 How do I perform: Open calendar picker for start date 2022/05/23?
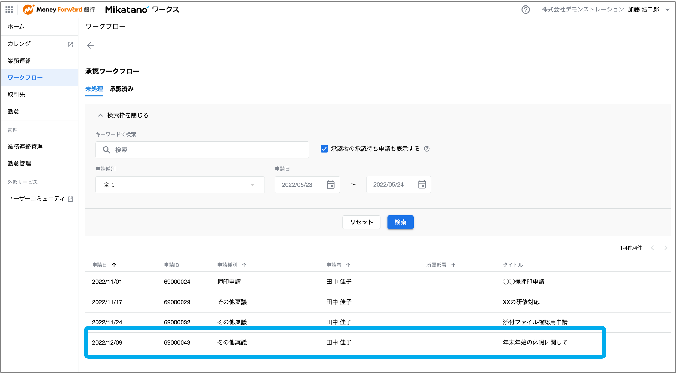331,184
